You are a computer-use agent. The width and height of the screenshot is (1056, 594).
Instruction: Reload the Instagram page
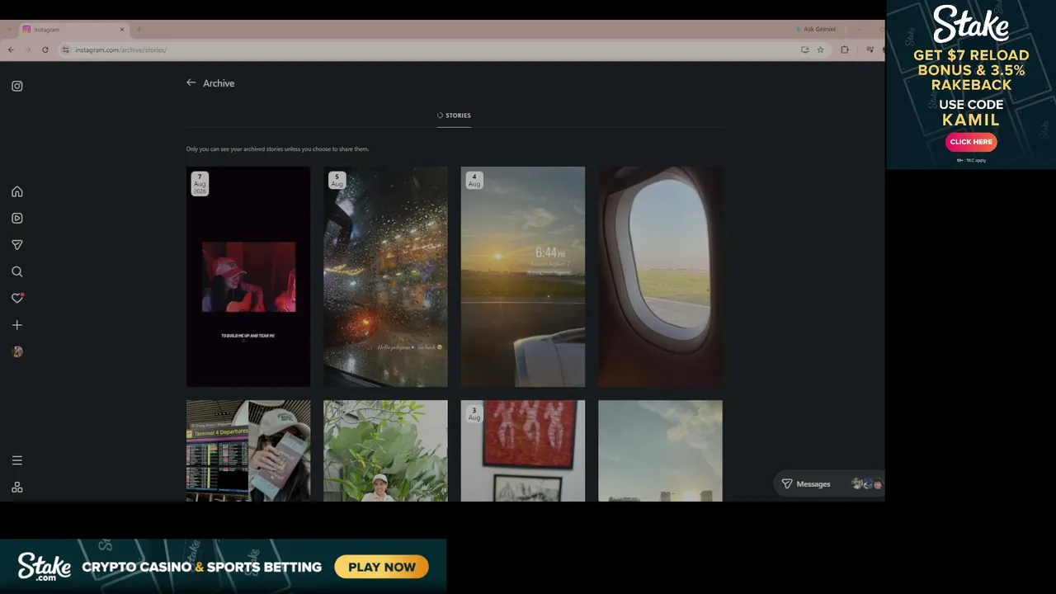(x=45, y=49)
